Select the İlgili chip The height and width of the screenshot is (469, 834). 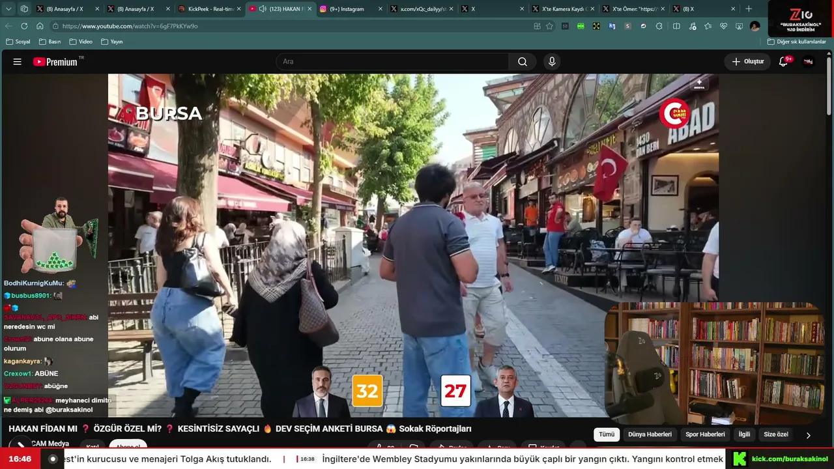[744, 434]
